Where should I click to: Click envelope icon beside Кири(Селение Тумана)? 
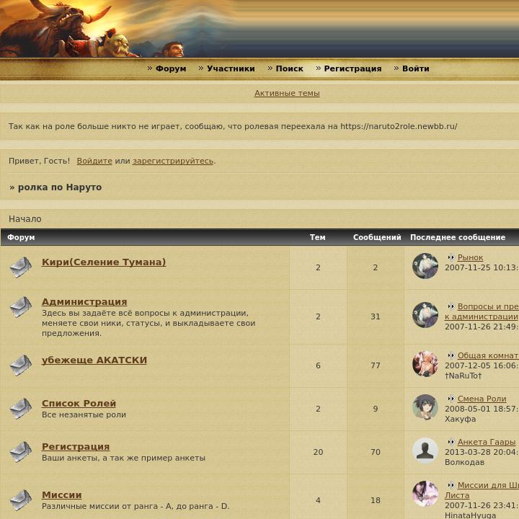pyautogui.click(x=21, y=267)
